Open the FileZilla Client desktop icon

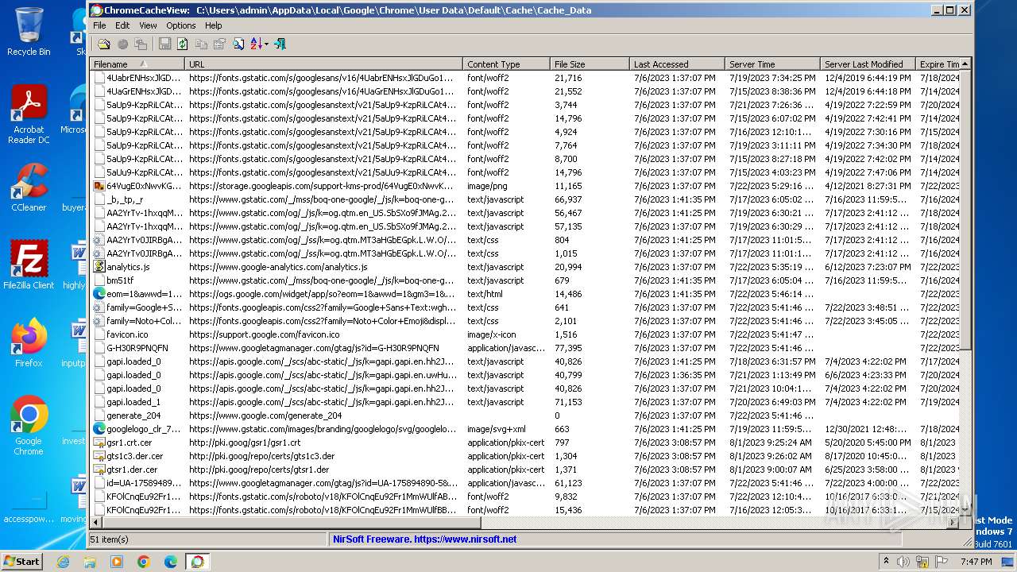[x=29, y=265]
